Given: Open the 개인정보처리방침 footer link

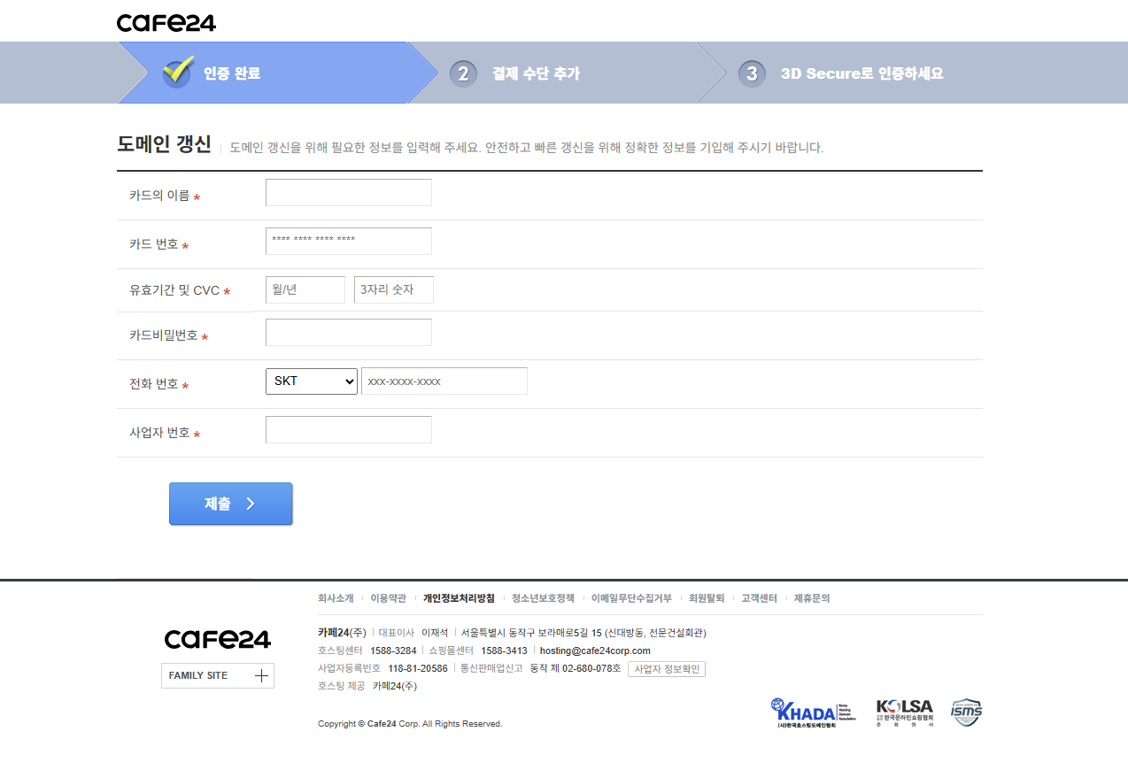Looking at the screenshot, I should [460, 597].
